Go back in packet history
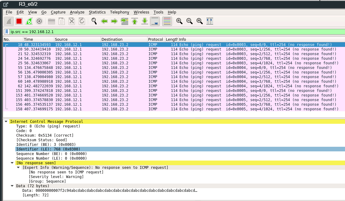The image size is (345, 201). coord(104,21)
